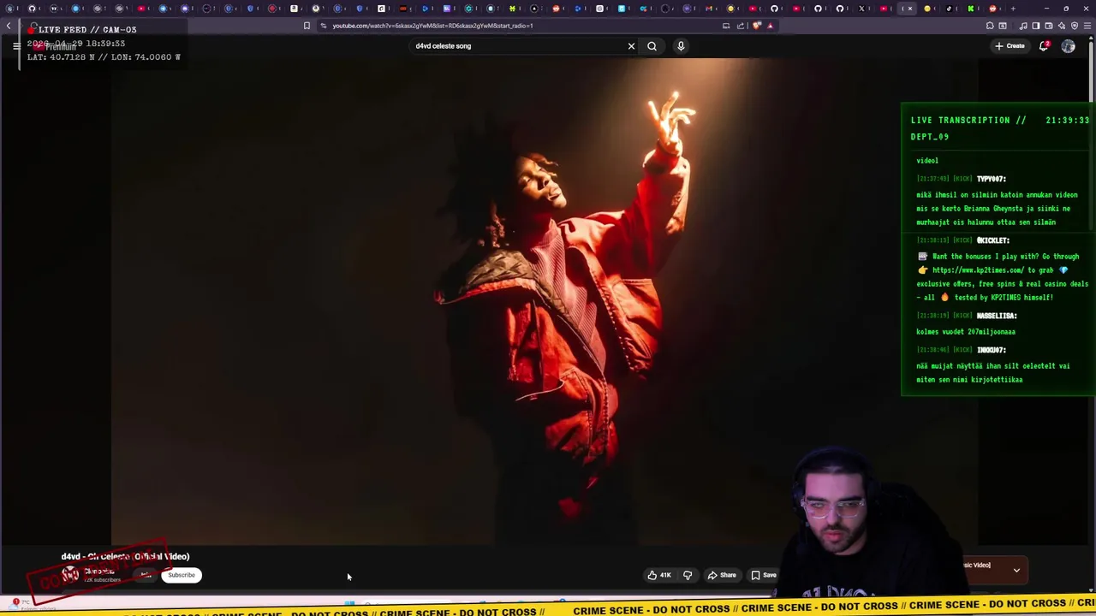Viewport: 1096px width, 616px height.
Task: Click the YouTube URL in address bar
Action: (432, 26)
